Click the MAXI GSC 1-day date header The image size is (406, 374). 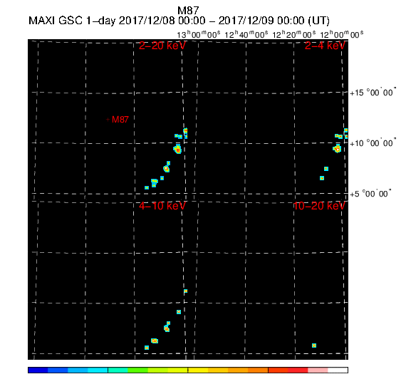pos(179,21)
